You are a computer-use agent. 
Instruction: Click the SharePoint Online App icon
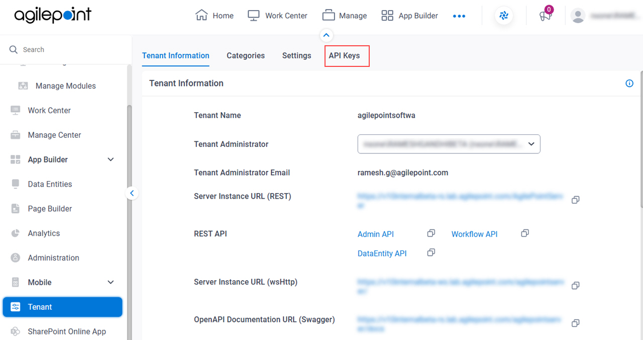pyautogui.click(x=16, y=331)
